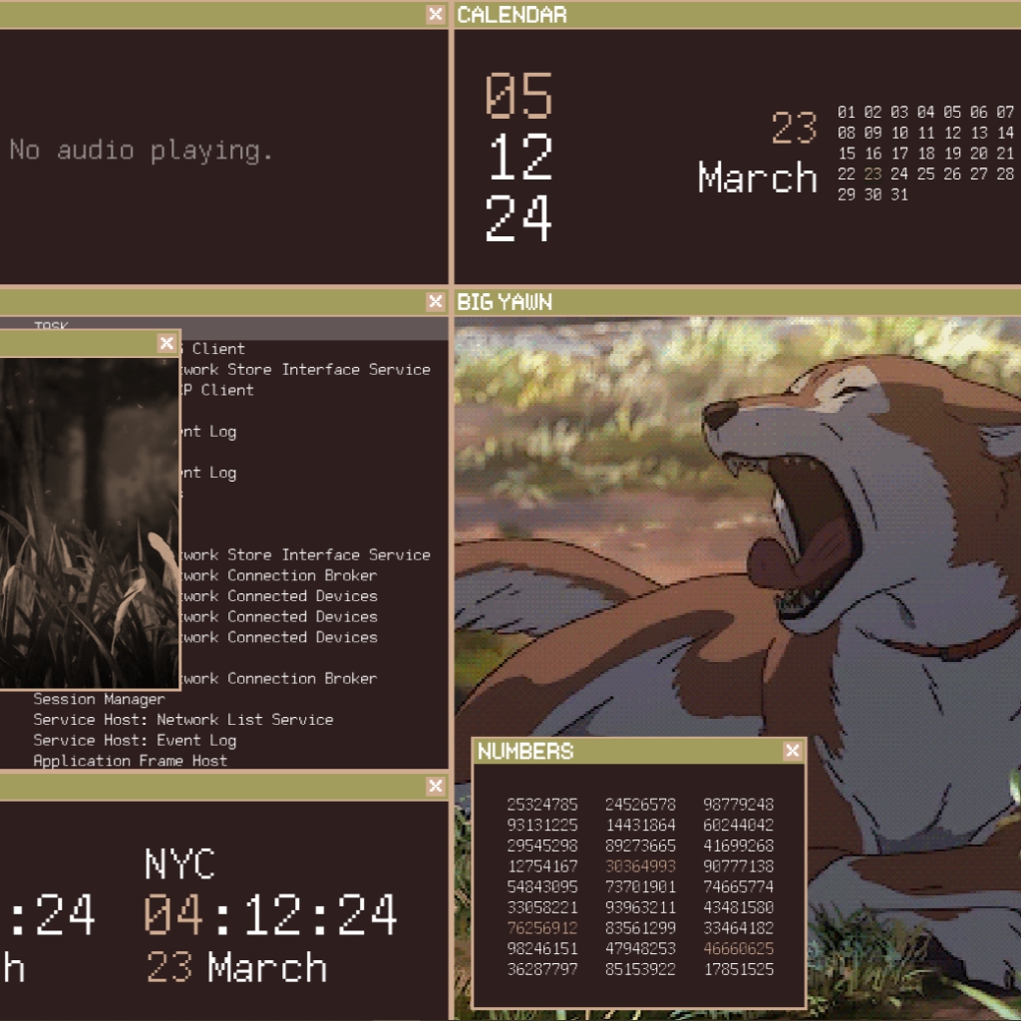Click number 89273665 in Numbers window
Image resolution: width=1021 pixels, height=1021 pixels.
[x=641, y=846]
